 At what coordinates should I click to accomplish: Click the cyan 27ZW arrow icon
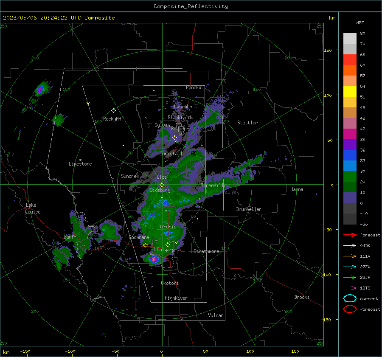(x=350, y=267)
